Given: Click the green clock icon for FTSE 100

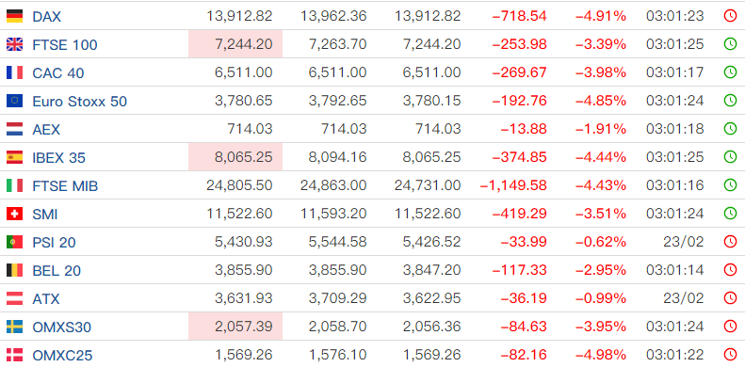Looking at the screenshot, I should tap(730, 44).
